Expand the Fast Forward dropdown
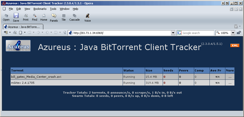Screen dimensions: 244x117 [60, 32]
